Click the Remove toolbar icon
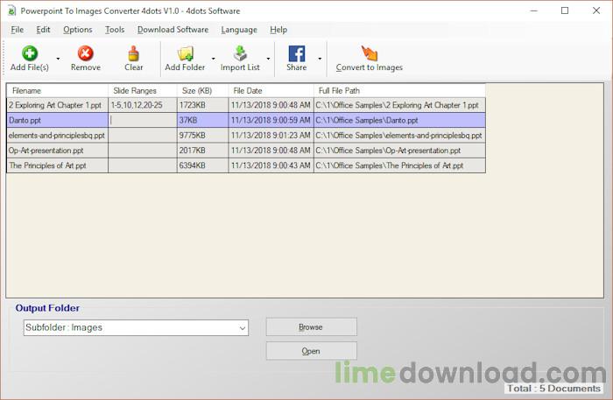The image size is (613, 400). 85,53
